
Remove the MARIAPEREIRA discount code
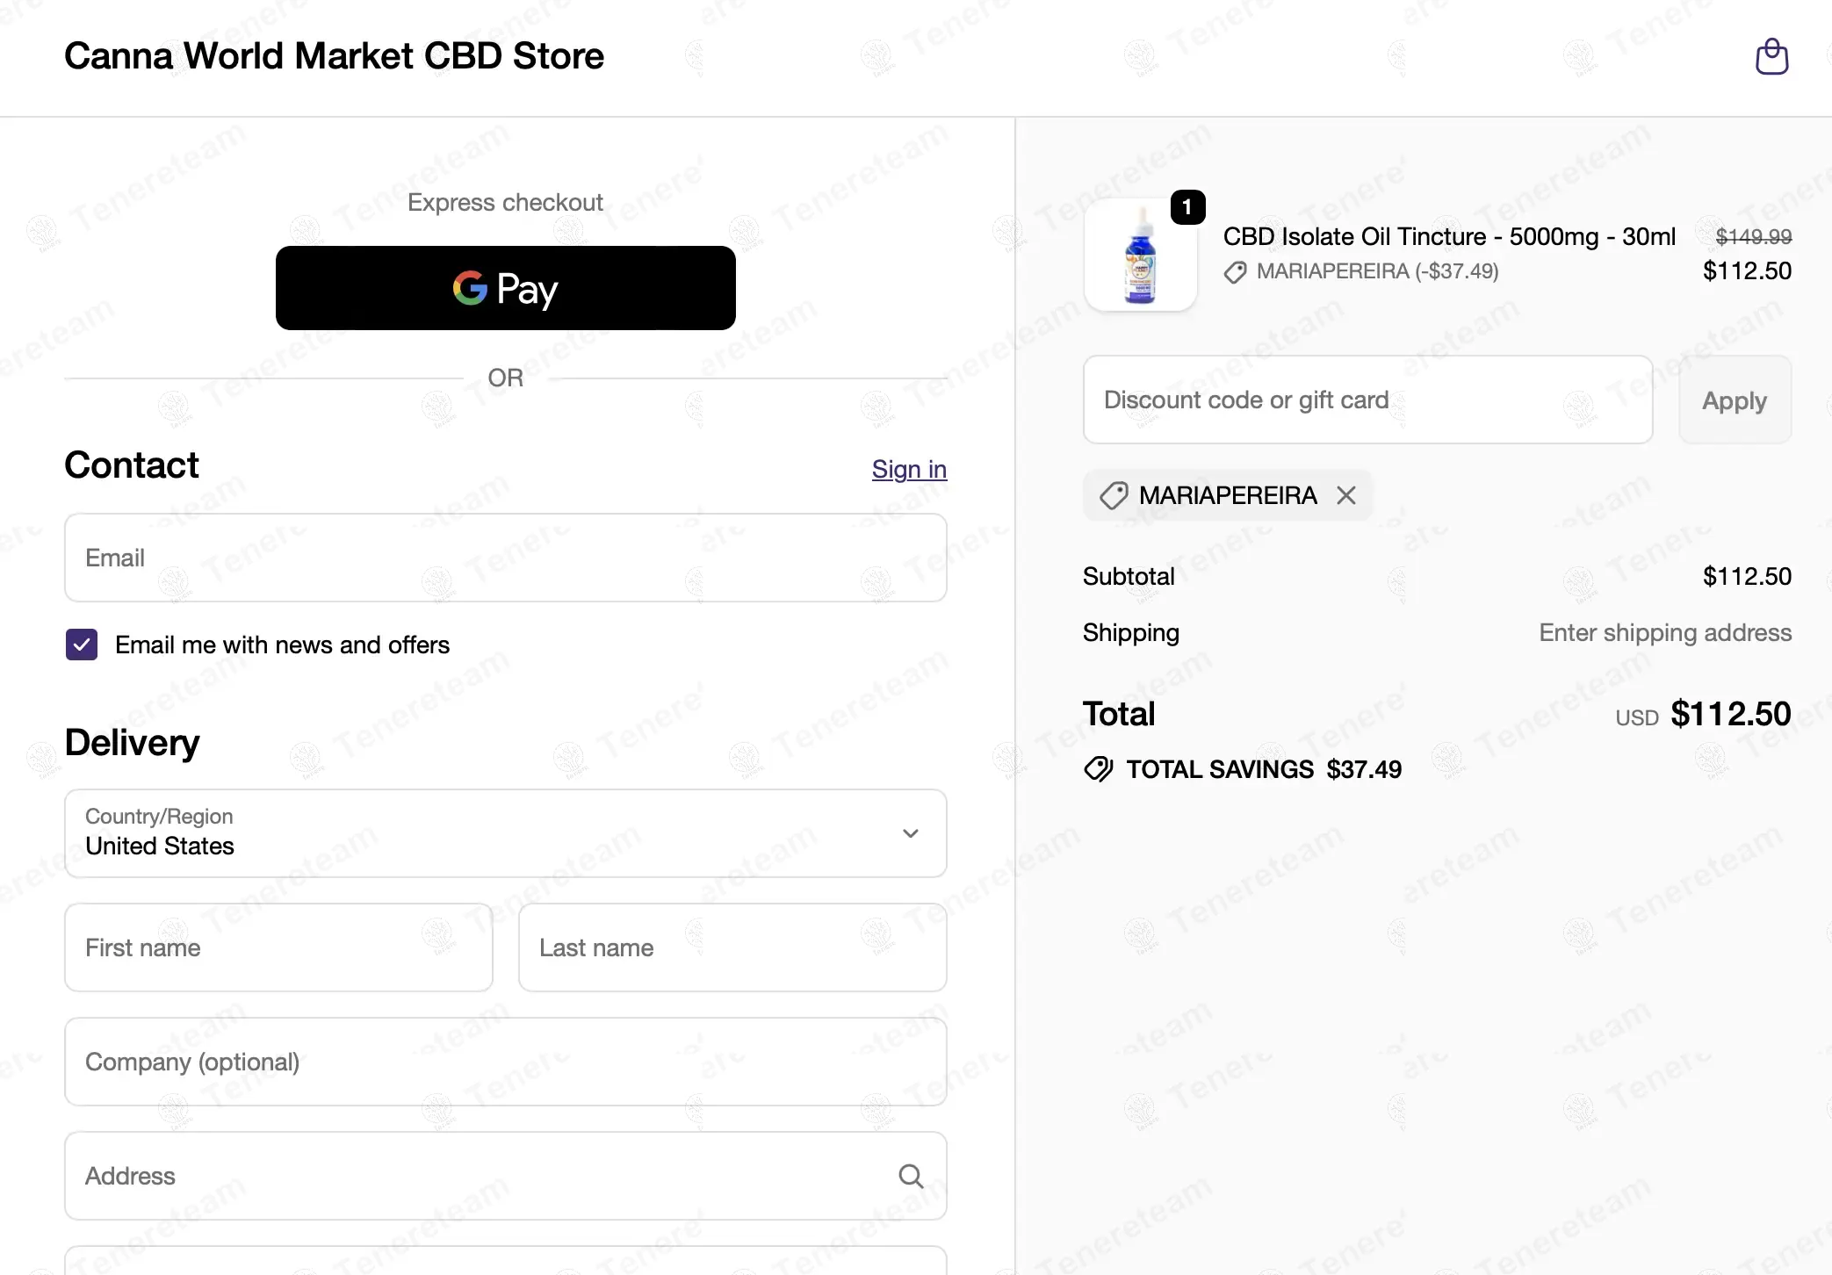pyautogui.click(x=1345, y=495)
